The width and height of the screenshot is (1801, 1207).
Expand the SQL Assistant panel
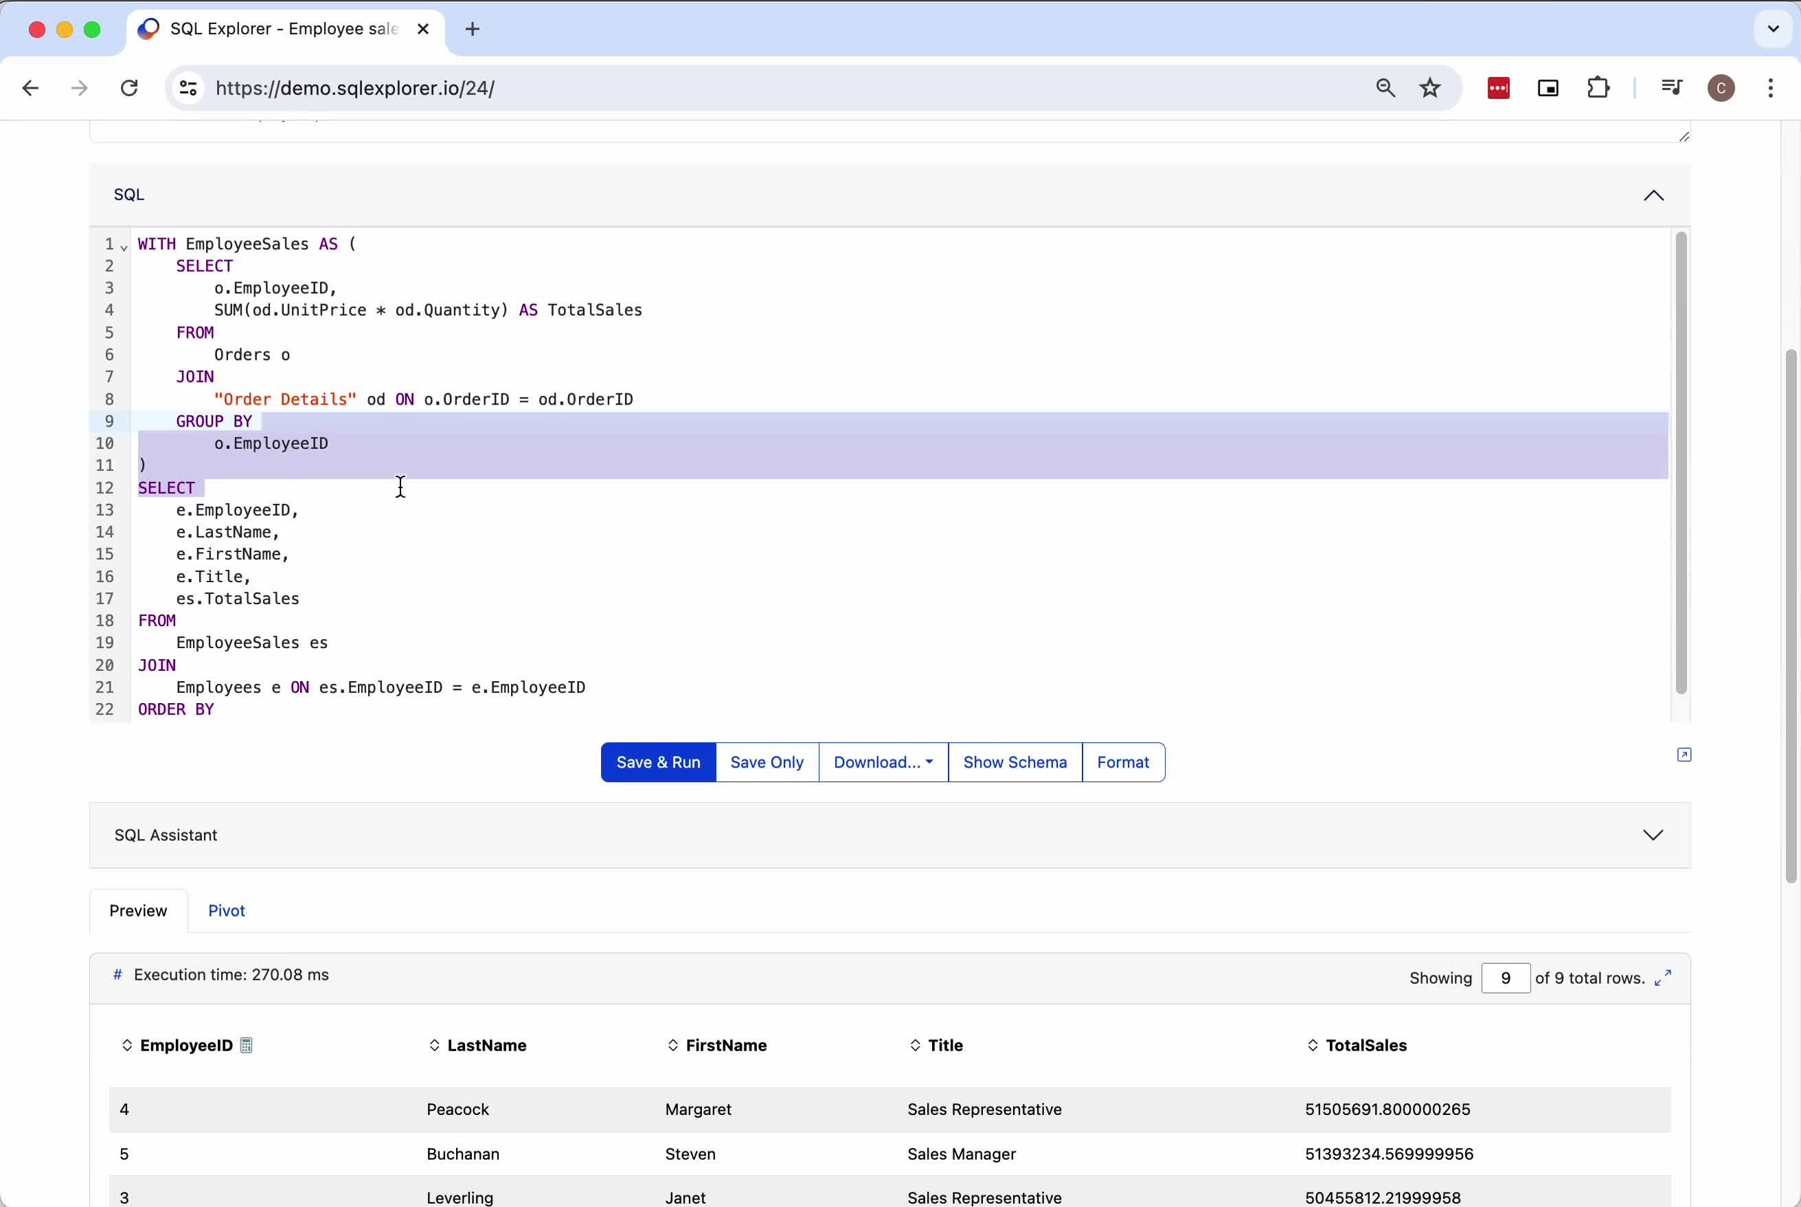pos(1653,835)
